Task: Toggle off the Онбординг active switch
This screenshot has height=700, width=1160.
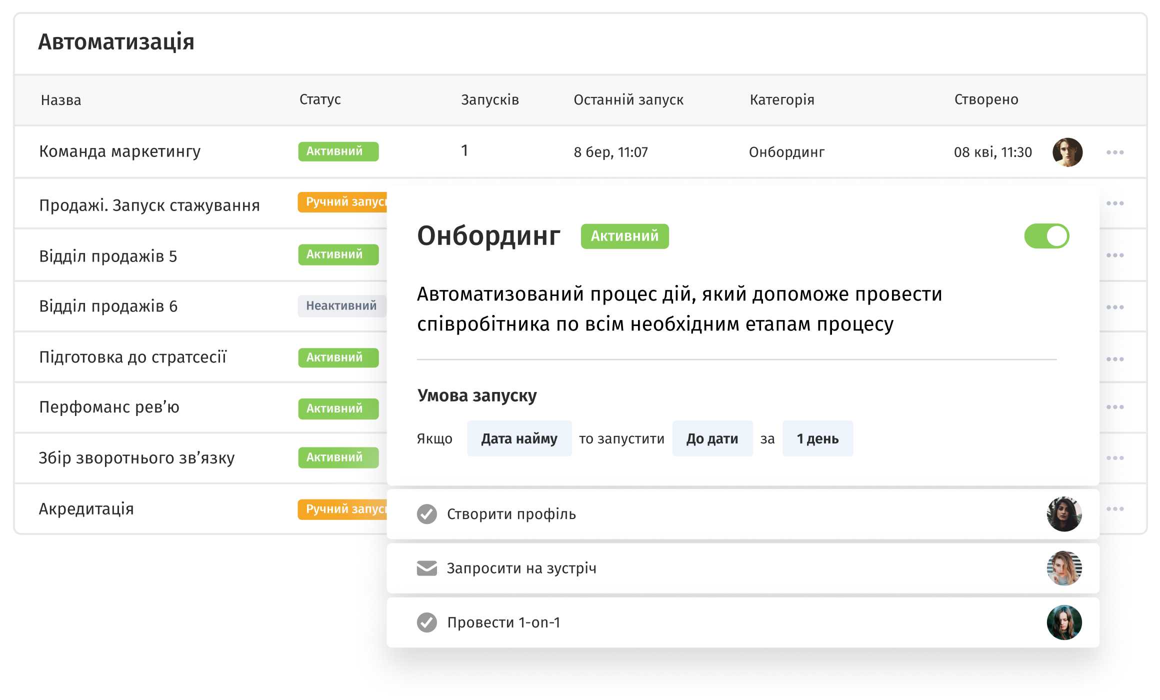Action: (1046, 236)
